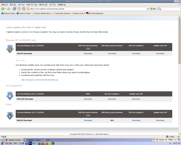Click the green Go button beside the address bar

pyautogui.click(x=153, y=9)
